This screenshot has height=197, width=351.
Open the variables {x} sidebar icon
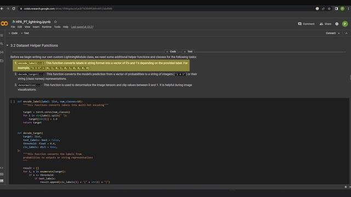click(x=2, y=52)
